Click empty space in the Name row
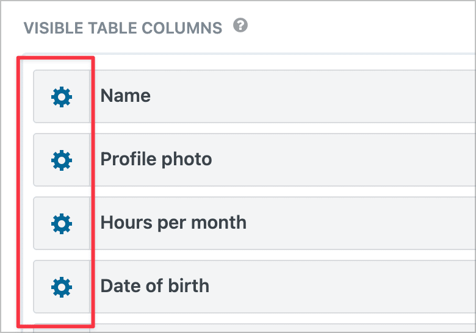Image resolution: width=476 pixels, height=333 pixels. point(334,96)
